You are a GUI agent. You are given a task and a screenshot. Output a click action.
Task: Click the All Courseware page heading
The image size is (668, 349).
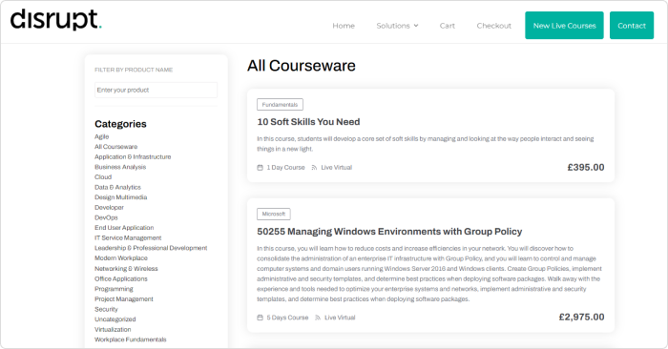302,66
